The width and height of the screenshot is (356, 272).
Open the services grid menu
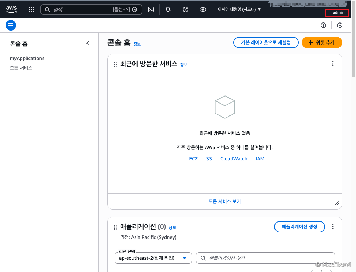pos(32,9)
